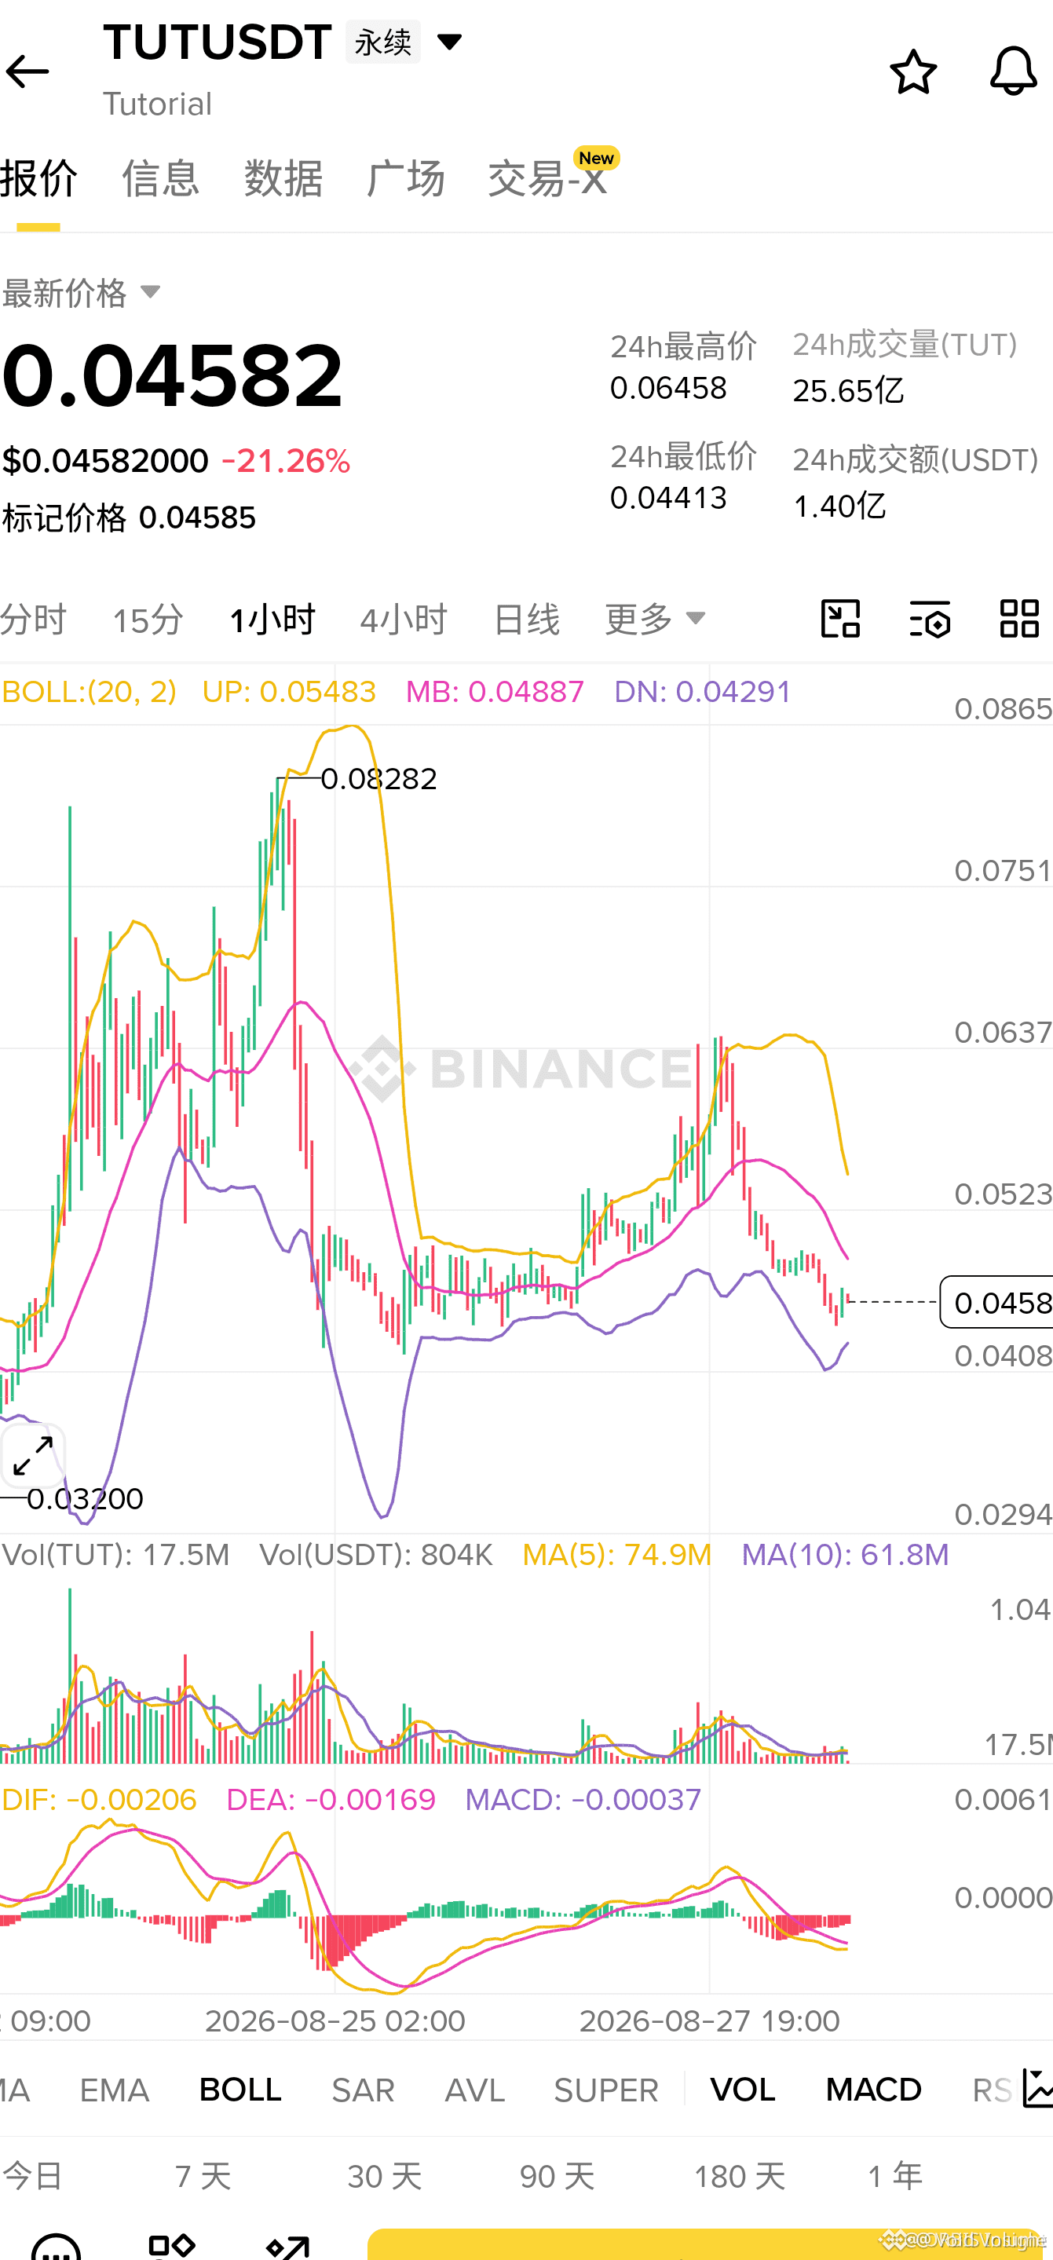Click the Tutorial subtitle under TUTUSDT
1053x2260 pixels.
(158, 104)
